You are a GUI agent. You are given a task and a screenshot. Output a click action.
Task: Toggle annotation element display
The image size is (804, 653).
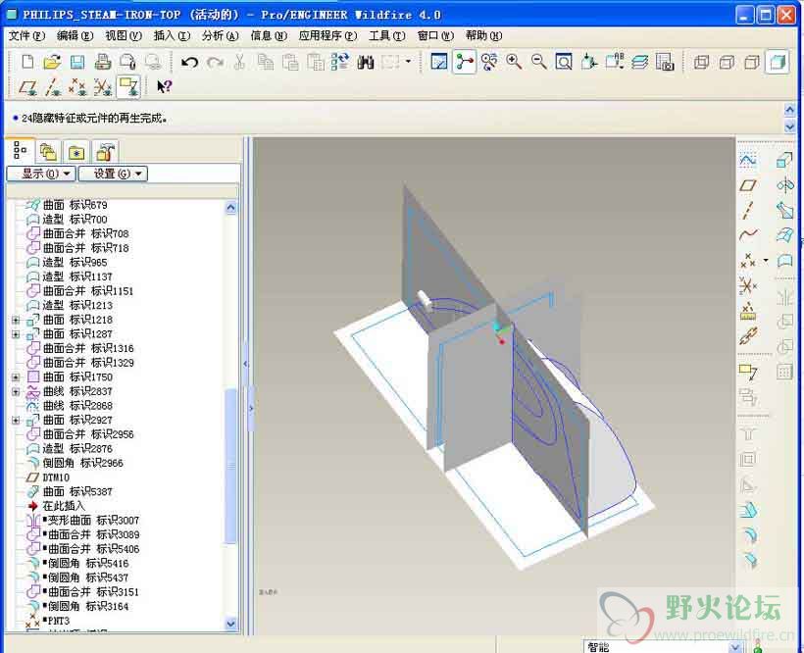pos(128,86)
